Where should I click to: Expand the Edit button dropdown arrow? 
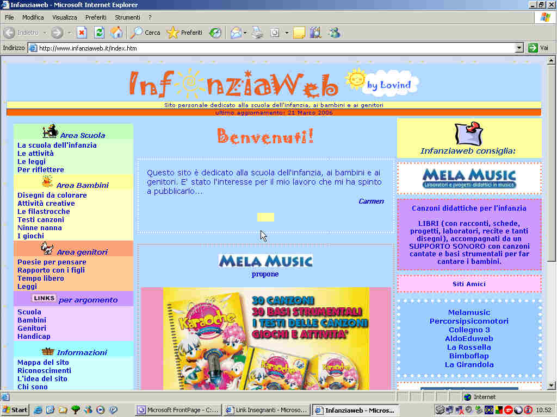[287, 33]
